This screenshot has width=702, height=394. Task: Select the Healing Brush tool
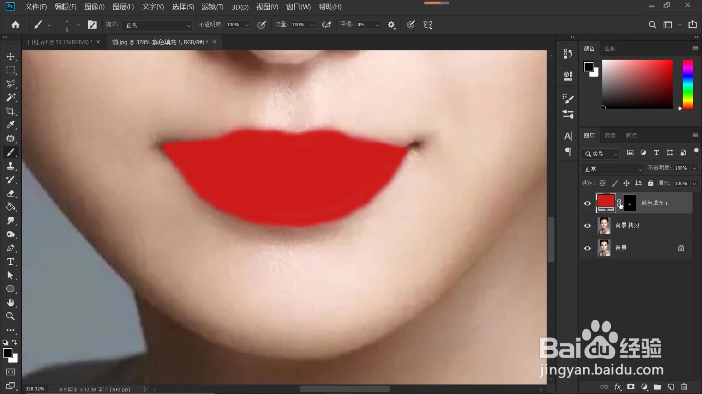point(11,138)
